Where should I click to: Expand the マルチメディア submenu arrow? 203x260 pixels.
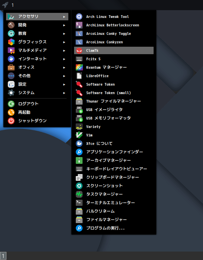(x=64, y=50)
